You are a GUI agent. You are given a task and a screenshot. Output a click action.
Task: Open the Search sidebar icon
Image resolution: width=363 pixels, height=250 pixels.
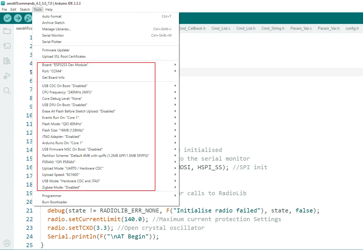(7, 91)
